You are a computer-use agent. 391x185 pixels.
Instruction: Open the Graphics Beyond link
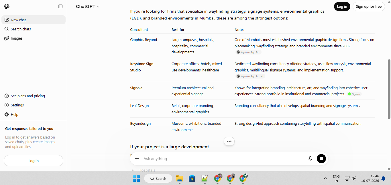[144, 40]
